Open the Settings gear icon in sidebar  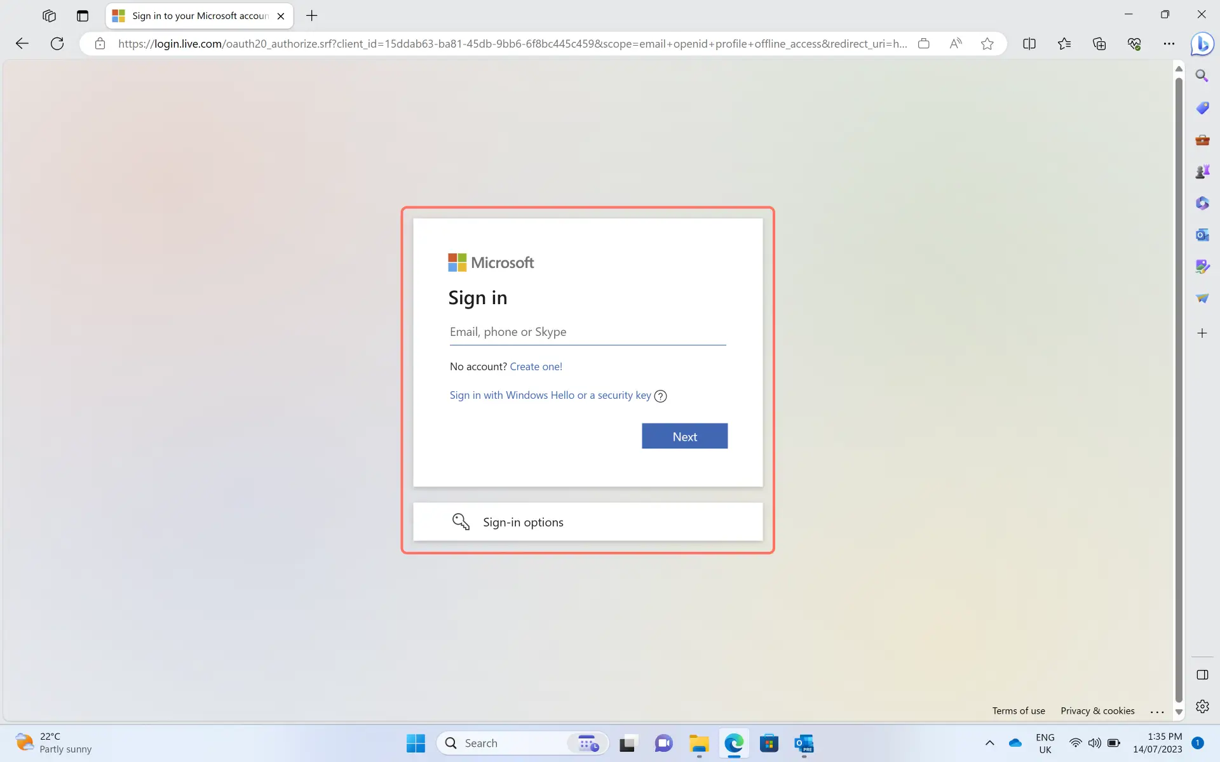1202,707
